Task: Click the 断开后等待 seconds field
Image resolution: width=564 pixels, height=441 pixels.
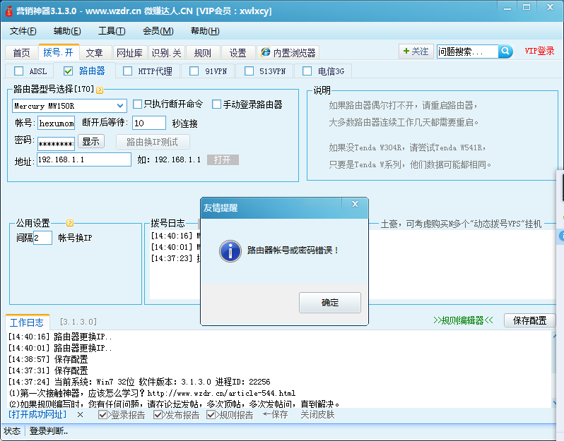Action: (x=149, y=123)
